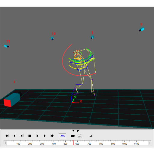This screenshot has height=154, width=154.
Task: Select the large red-faced camera 3
Action: click(x=12, y=100)
